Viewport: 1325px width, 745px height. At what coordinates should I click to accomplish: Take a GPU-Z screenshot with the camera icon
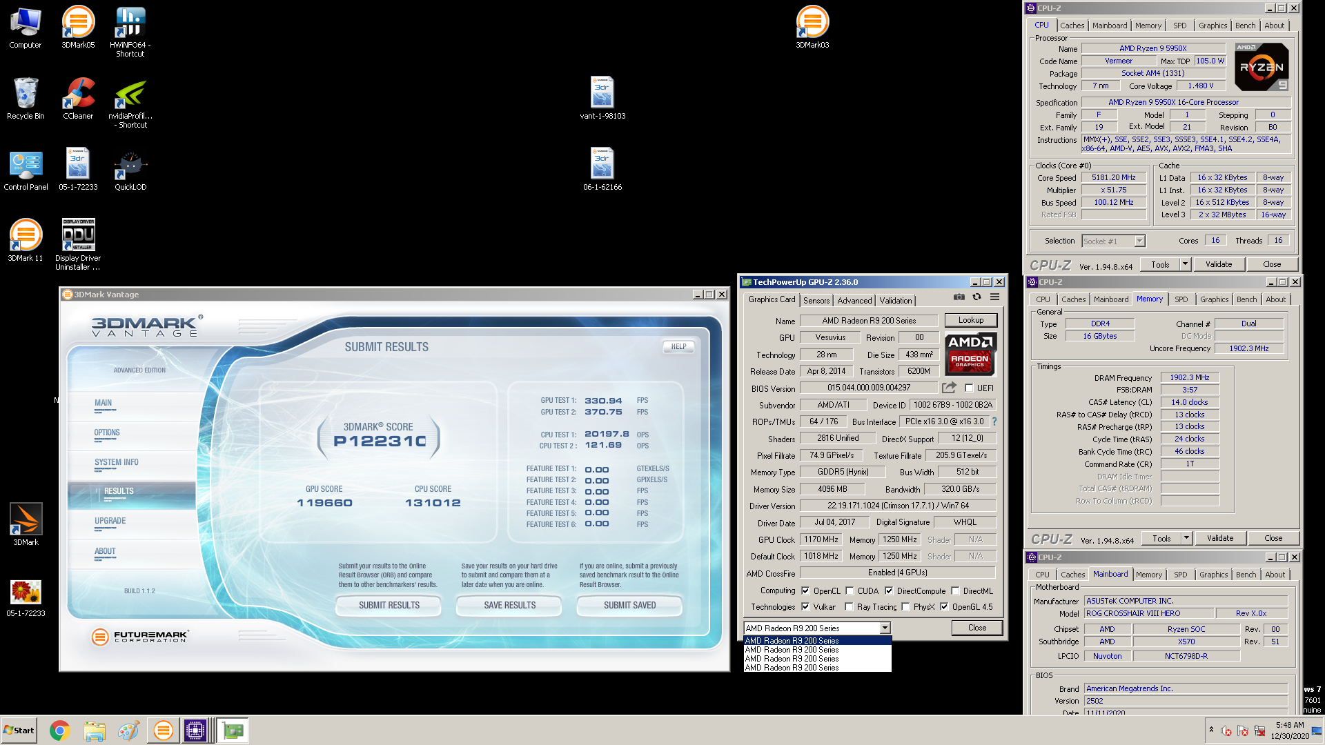click(x=959, y=297)
